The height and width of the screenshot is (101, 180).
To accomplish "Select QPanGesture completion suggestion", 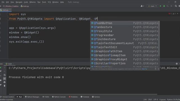I will coord(125,27).
